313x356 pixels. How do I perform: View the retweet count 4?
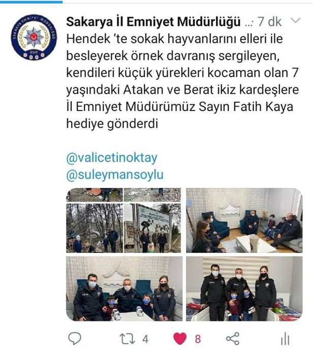(x=145, y=339)
